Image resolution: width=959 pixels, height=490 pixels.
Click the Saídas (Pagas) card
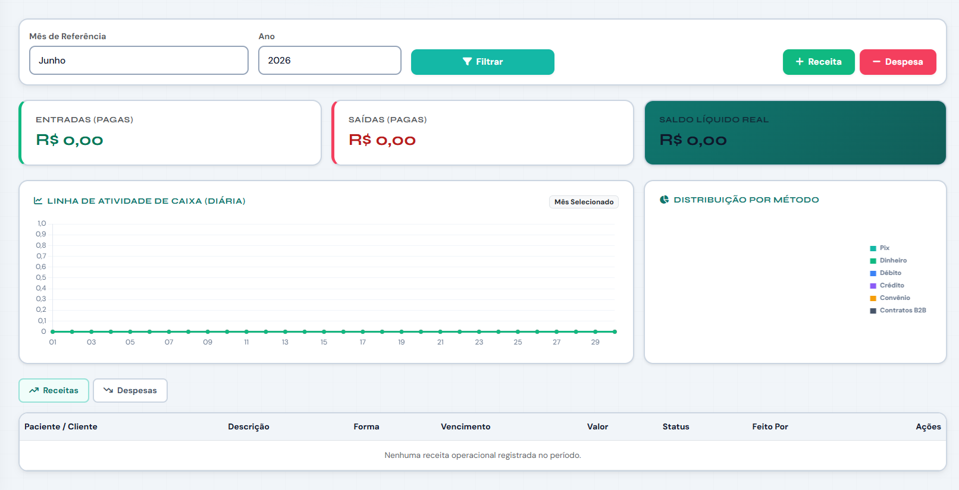[482, 132]
